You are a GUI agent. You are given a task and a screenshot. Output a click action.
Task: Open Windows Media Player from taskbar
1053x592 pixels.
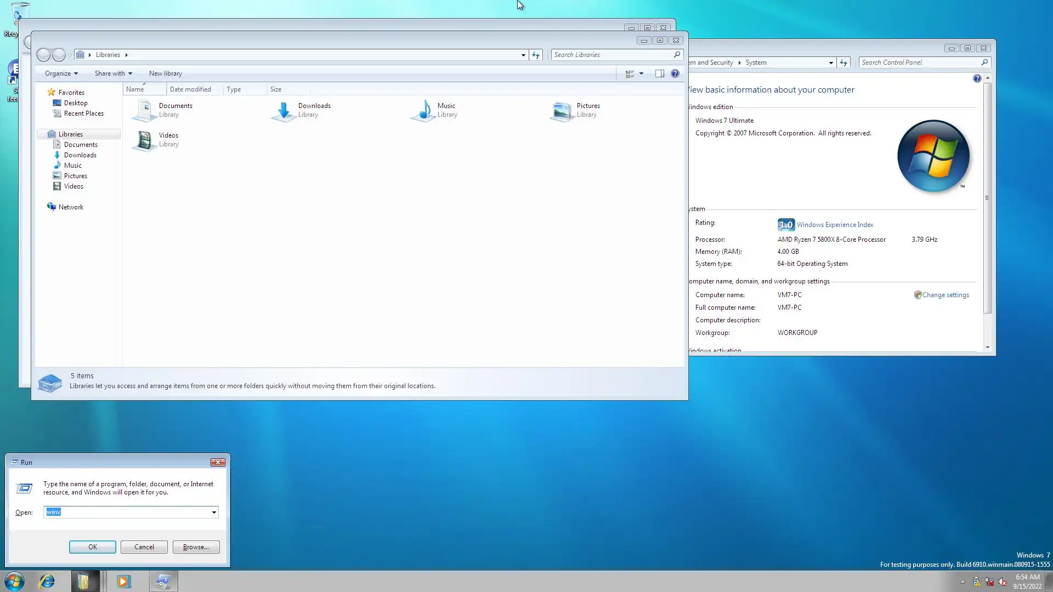tap(124, 581)
